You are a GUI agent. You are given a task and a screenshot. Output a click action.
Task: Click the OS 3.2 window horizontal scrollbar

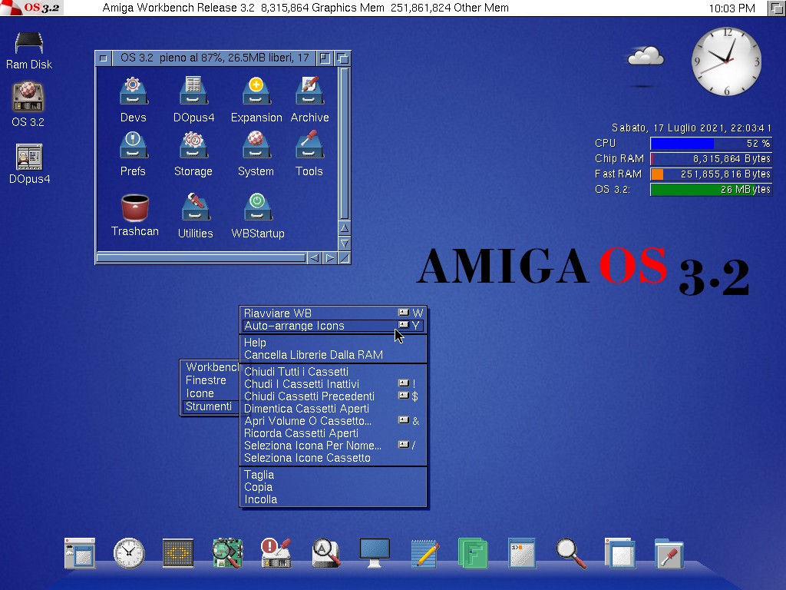tap(200, 258)
